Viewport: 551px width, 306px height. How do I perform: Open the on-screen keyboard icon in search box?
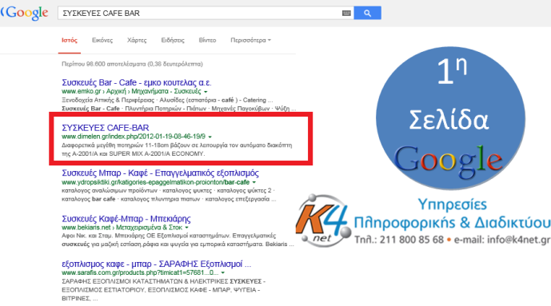[346, 13]
